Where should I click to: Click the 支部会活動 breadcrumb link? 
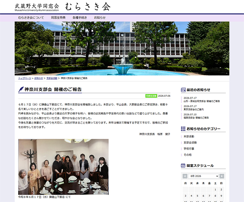click(52, 78)
